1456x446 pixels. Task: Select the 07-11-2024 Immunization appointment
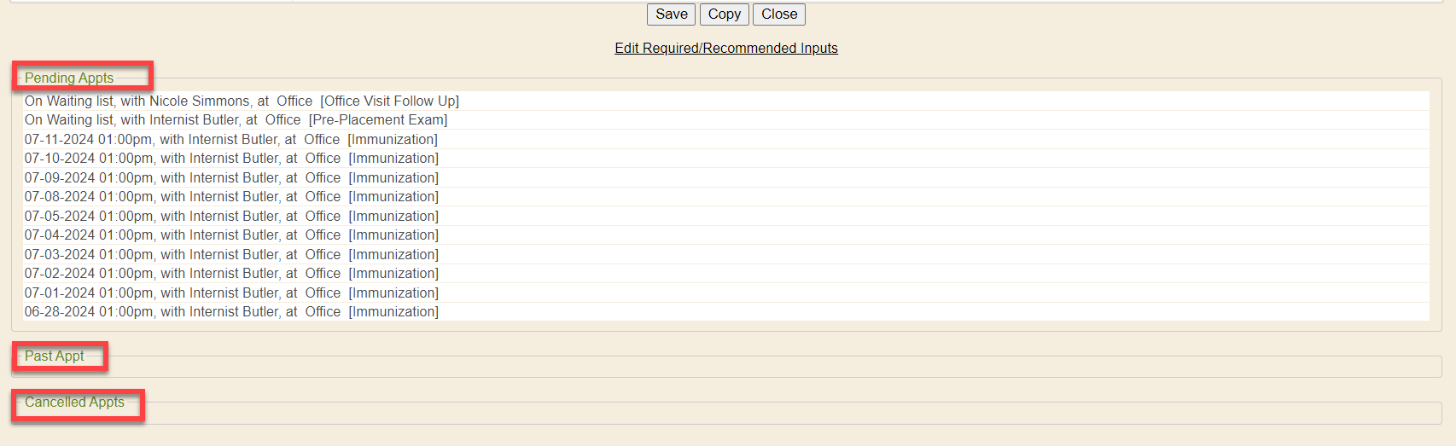(x=230, y=140)
